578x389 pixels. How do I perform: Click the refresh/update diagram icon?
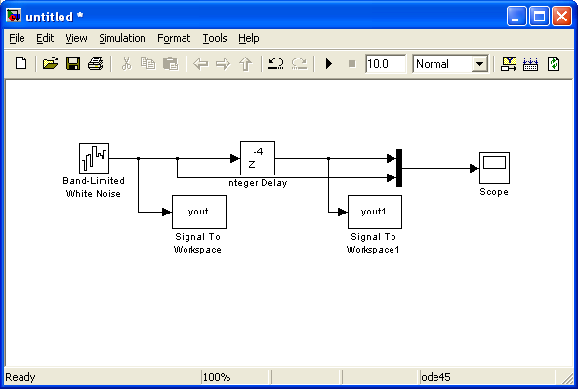tap(554, 64)
